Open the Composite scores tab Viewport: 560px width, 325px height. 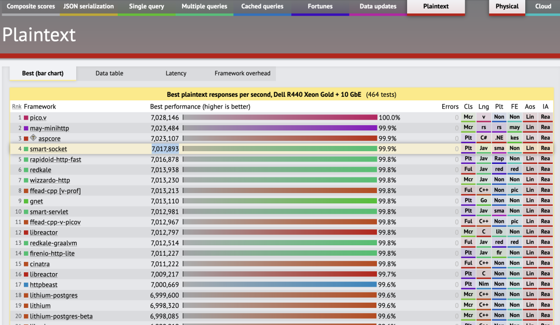pyautogui.click(x=31, y=6)
